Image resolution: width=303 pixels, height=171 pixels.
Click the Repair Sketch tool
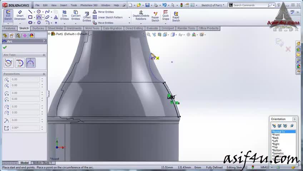pos(155,16)
